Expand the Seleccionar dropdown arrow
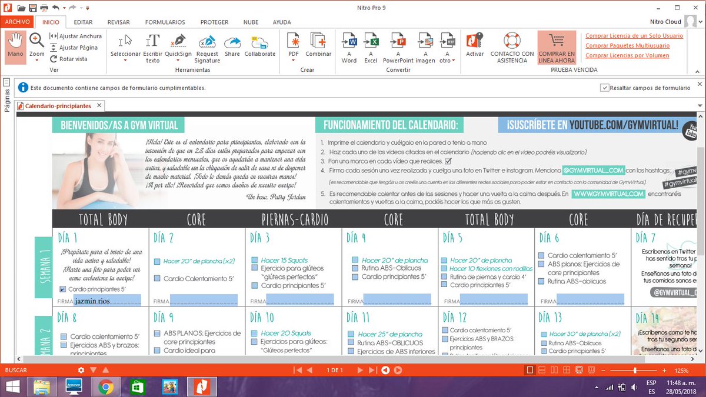 click(x=125, y=60)
